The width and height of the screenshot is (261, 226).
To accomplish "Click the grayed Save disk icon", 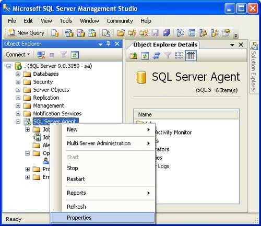I will pos(155,33).
